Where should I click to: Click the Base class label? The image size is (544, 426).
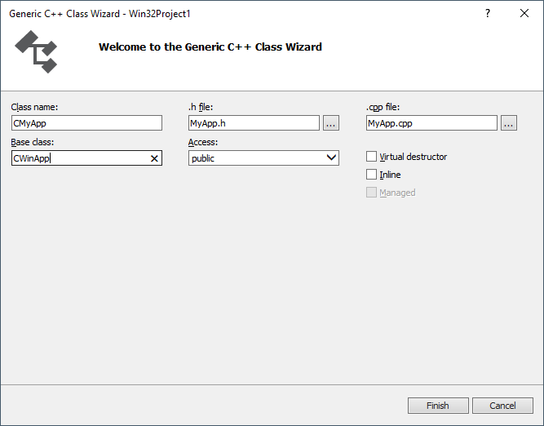click(x=33, y=142)
